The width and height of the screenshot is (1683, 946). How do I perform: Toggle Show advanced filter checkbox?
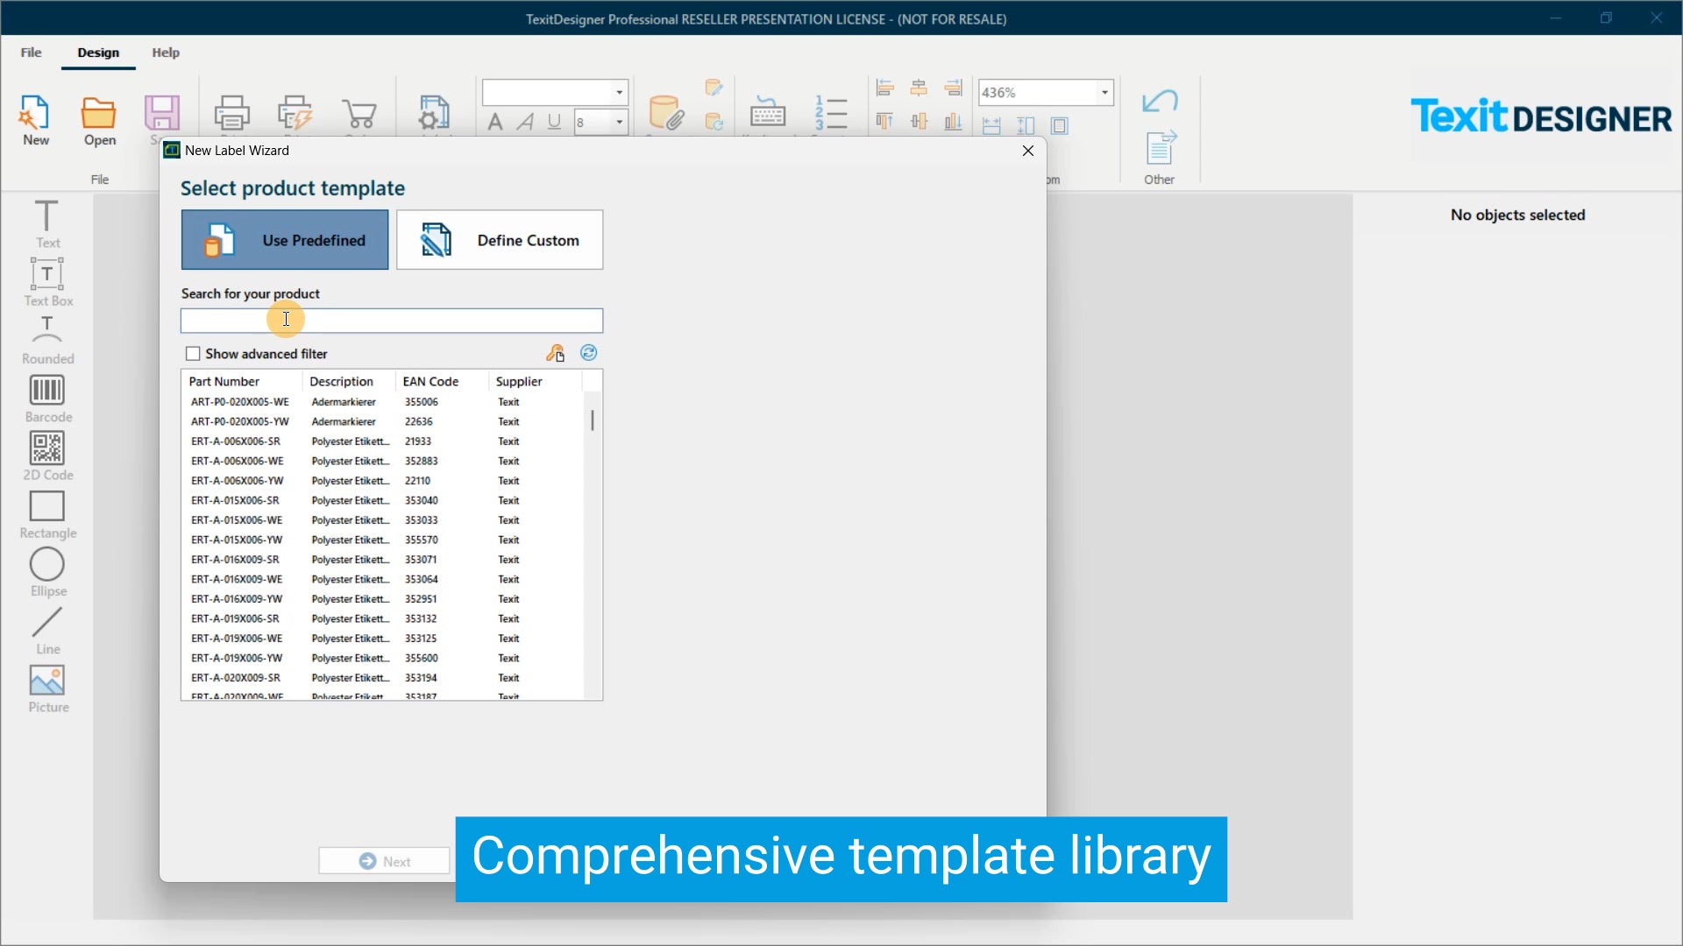point(192,354)
